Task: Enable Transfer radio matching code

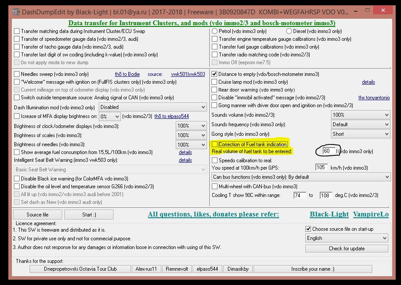Action: click(214, 55)
